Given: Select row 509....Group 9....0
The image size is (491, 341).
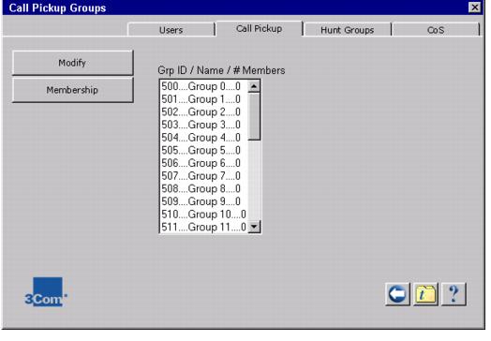Looking at the screenshot, I should click(203, 201).
